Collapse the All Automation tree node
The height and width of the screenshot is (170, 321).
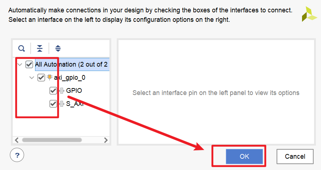[20, 64]
